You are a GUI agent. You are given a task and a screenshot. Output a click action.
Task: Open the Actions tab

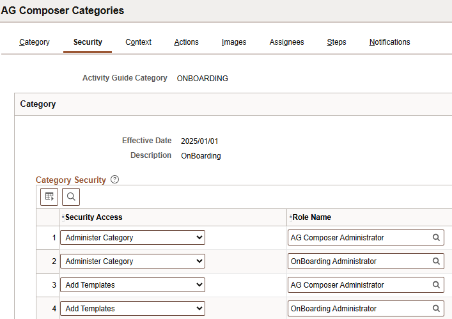tap(186, 42)
